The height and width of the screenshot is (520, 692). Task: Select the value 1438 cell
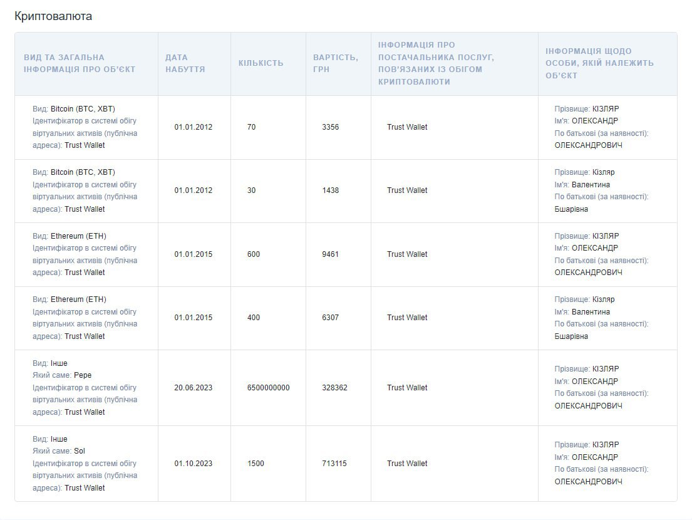tap(330, 190)
